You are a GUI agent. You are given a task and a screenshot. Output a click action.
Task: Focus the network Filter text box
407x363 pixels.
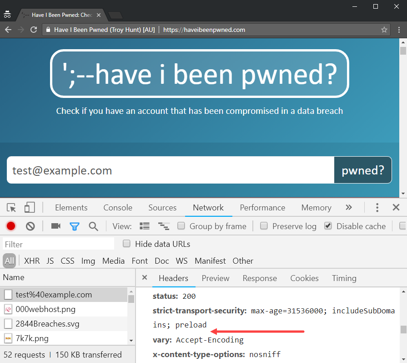[x=58, y=244]
